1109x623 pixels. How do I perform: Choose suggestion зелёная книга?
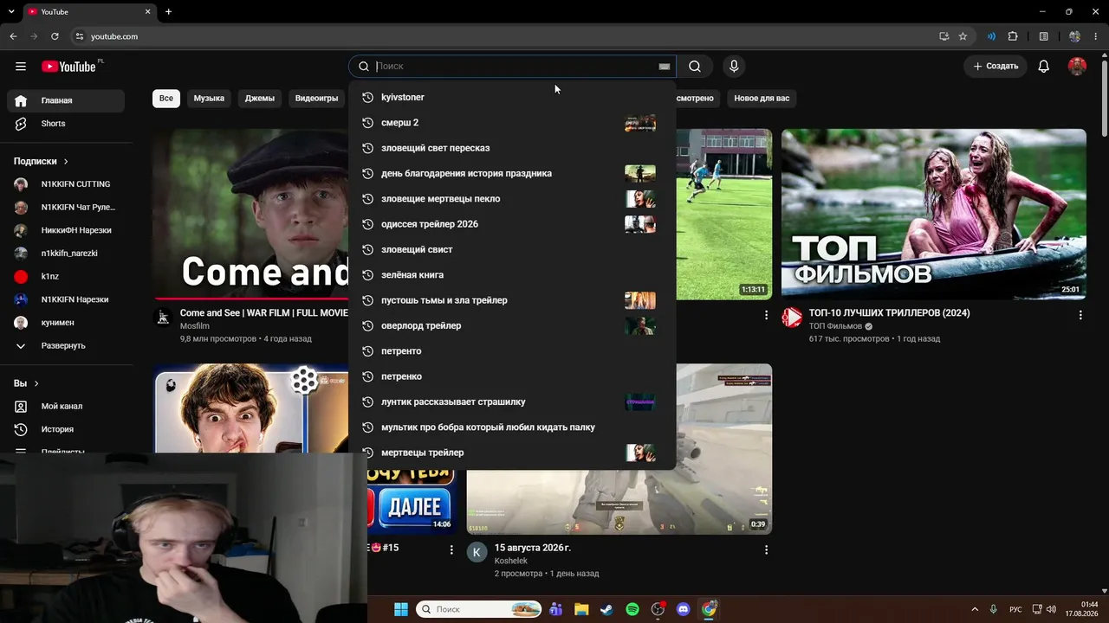(512, 275)
